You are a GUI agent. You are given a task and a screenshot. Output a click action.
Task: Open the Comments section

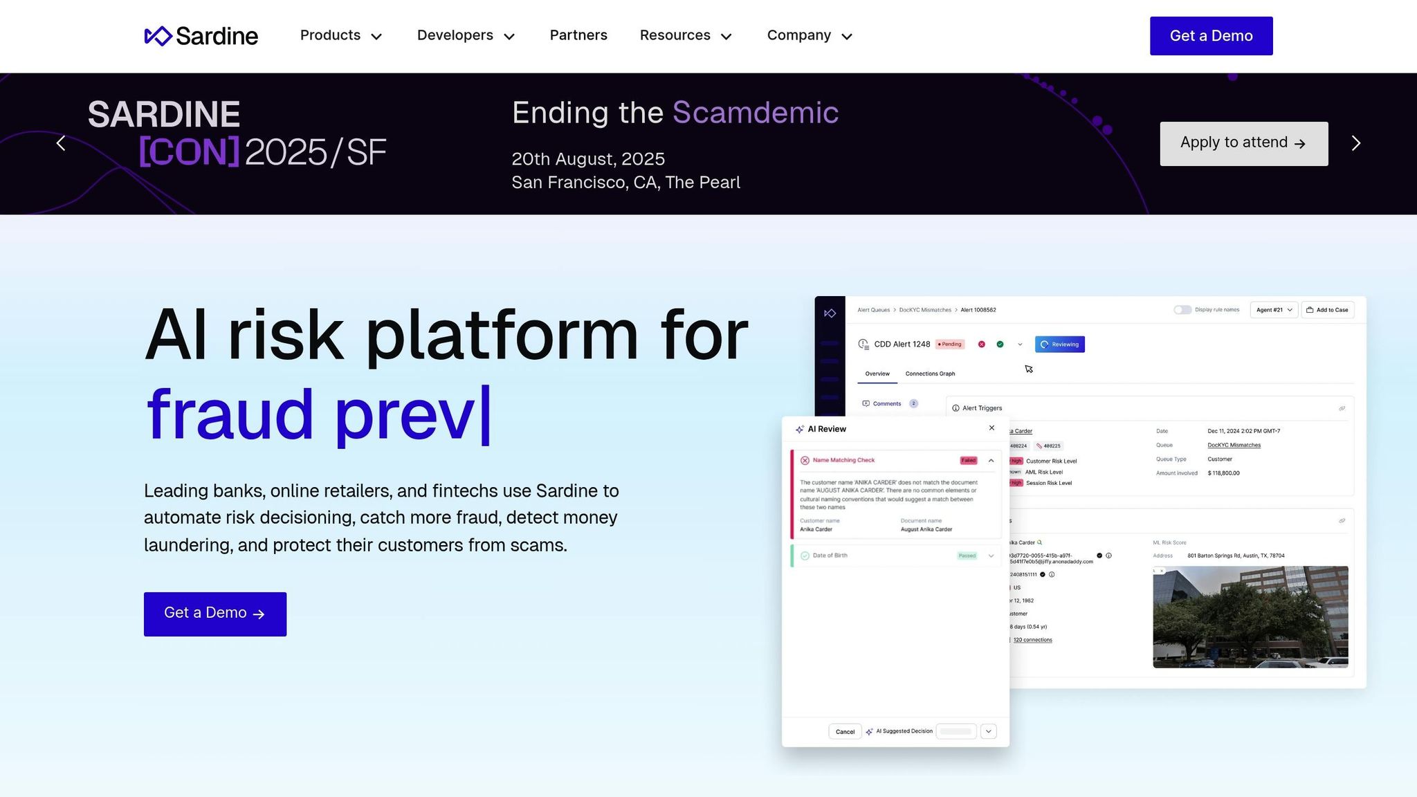(x=886, y=403)
